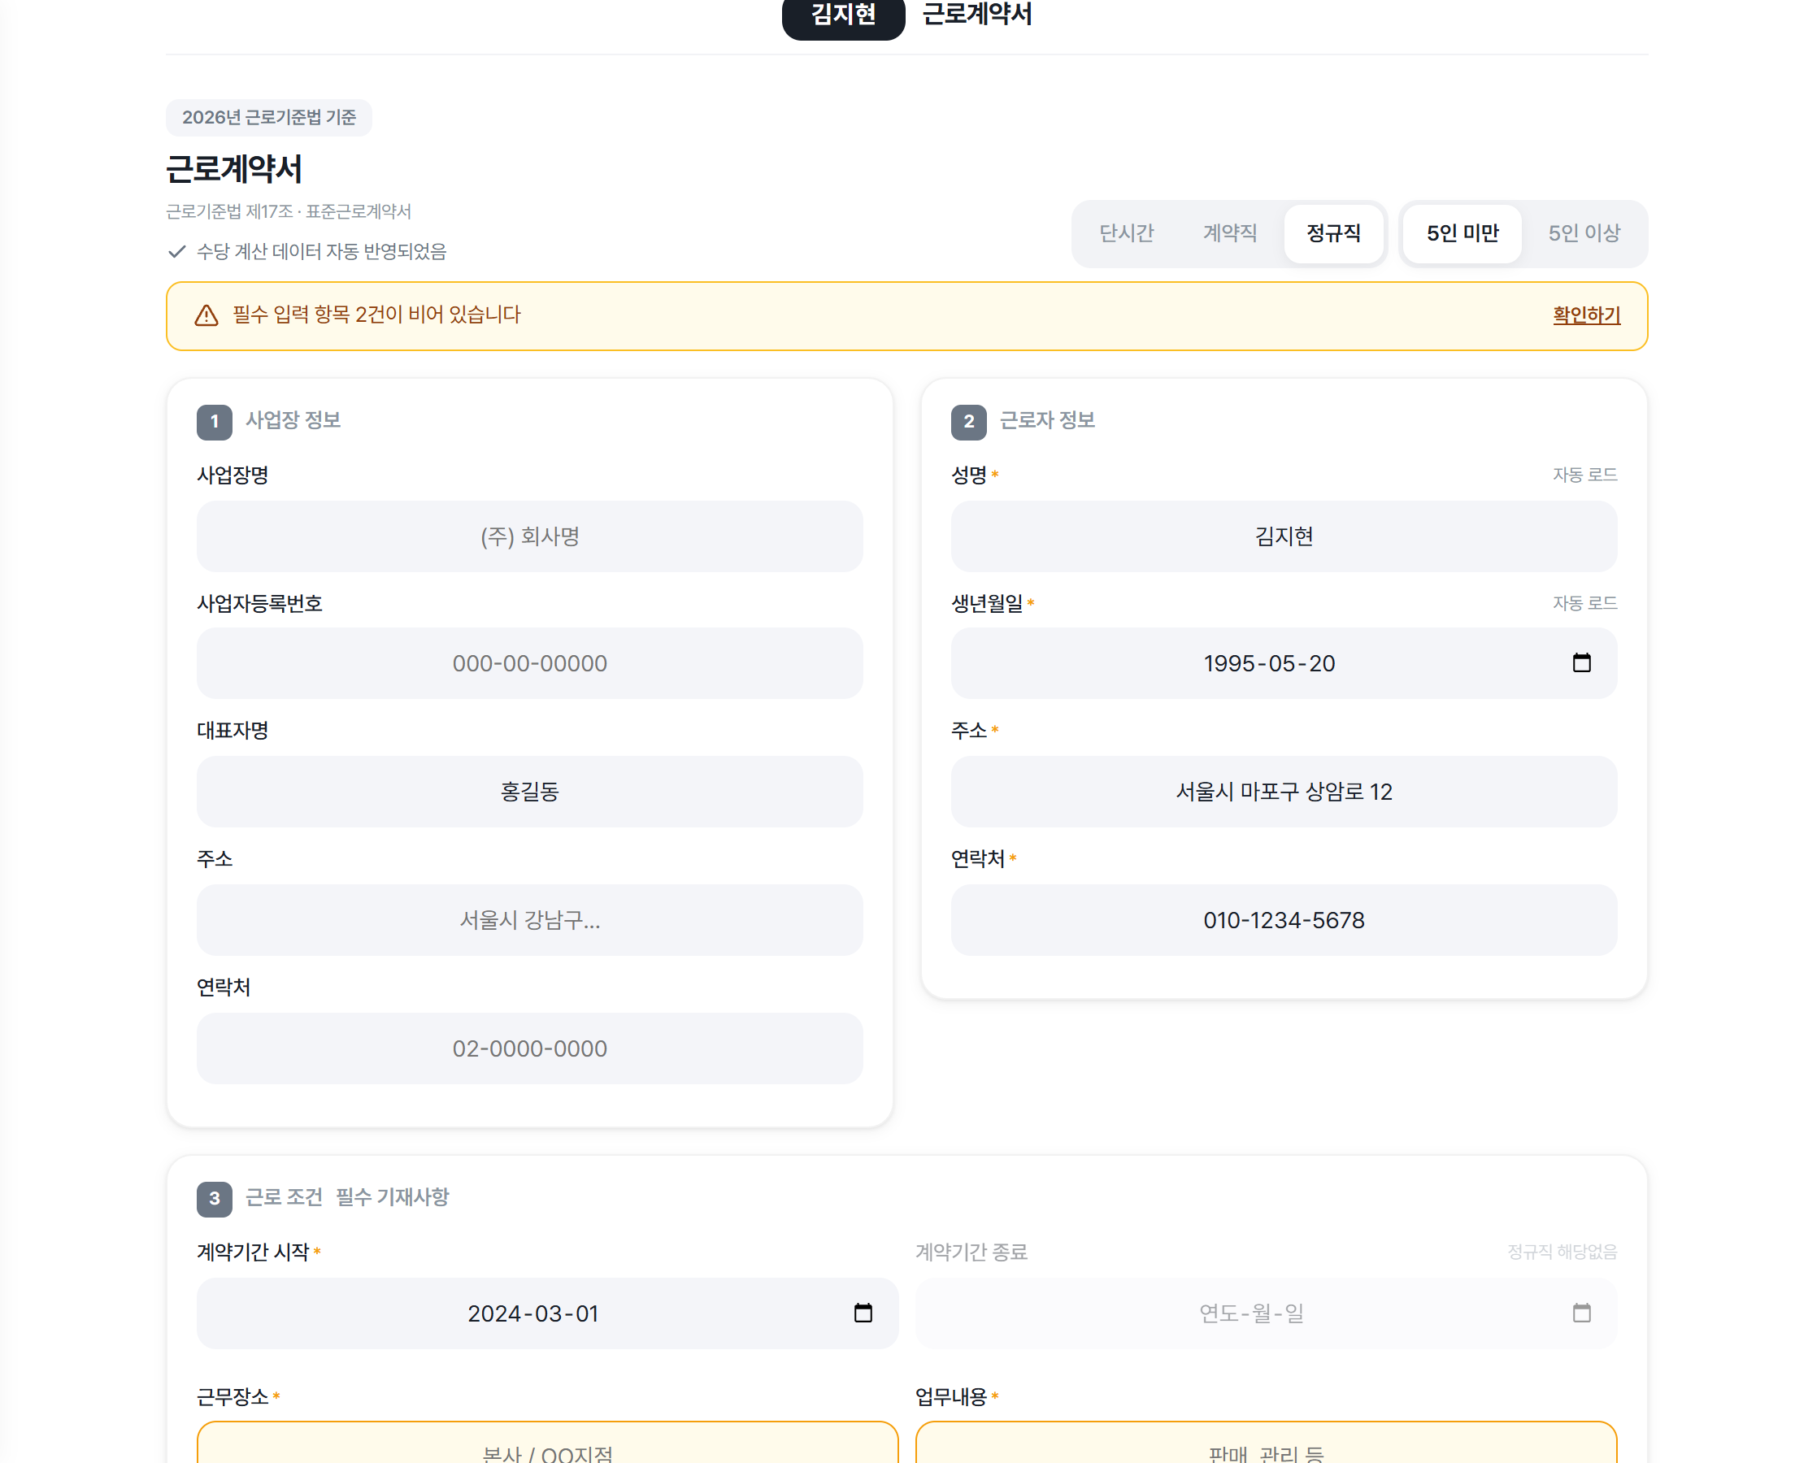
Task: Click the checkmark icon beside 수당 계산 데이터
Action: [177, 251]
